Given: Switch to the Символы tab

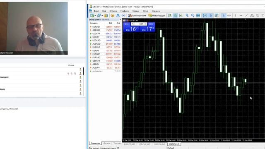Looking at the screenshot, I should [96, 143].
